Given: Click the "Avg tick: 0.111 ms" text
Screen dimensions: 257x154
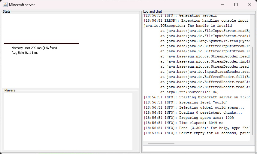Looking at the screenshot, I should (x=25, y=53).
